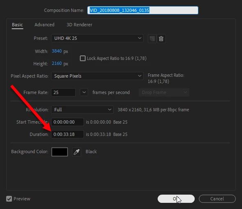Open the Pixel Aspect Ratio dropdown
Image resolution: width=242 pixels, height=209 pixels.
coord(97,76)
